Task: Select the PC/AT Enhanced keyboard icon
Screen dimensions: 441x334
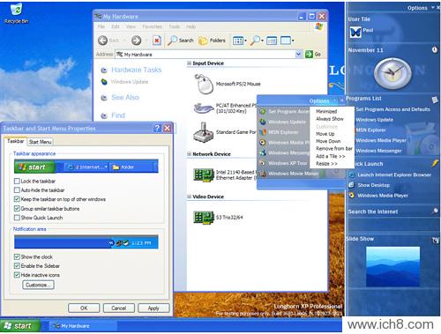Action: 204,108
